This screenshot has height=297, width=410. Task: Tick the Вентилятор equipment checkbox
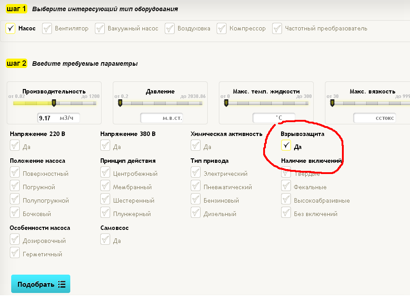[47, 29]
